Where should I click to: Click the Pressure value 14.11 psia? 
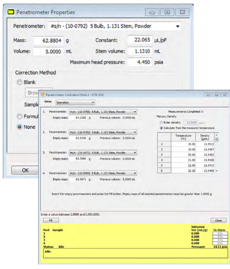(x=220, y=247)
